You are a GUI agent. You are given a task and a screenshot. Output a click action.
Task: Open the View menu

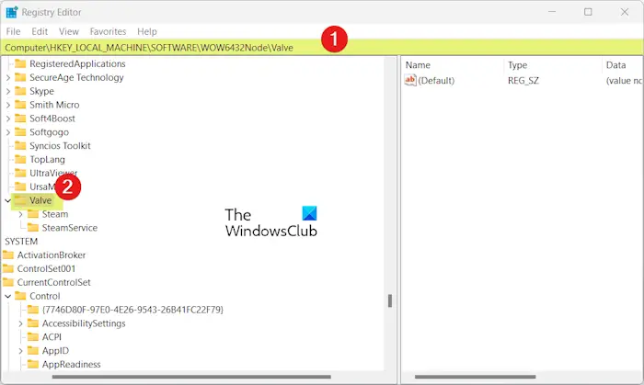69,31
